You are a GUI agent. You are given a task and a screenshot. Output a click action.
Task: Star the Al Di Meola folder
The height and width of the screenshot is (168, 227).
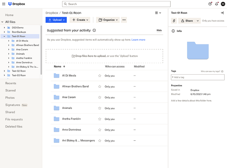(x=99, y=76)
